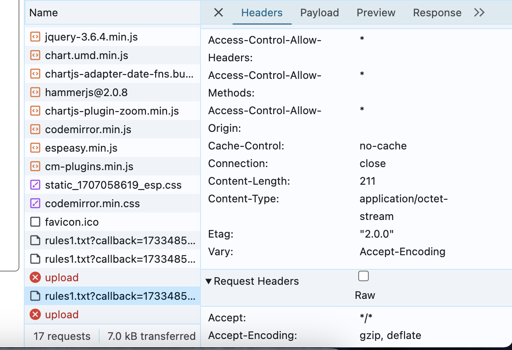The width and height of the screenshot is (512, 350).
Task: Switch to the Payload tab
Action: [x=319, y=13]
